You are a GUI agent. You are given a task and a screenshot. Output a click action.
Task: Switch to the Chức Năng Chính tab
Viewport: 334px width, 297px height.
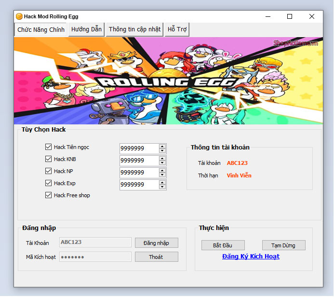pos(40,29)
